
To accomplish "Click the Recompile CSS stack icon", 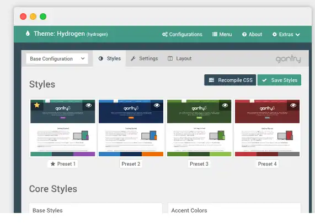I will point(211,80).
